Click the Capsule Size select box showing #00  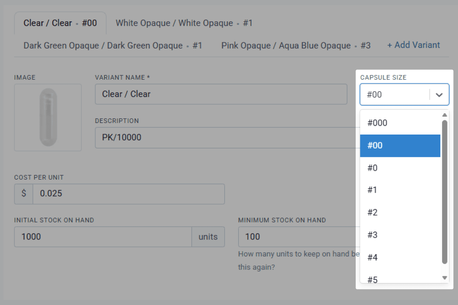[404, 95]
